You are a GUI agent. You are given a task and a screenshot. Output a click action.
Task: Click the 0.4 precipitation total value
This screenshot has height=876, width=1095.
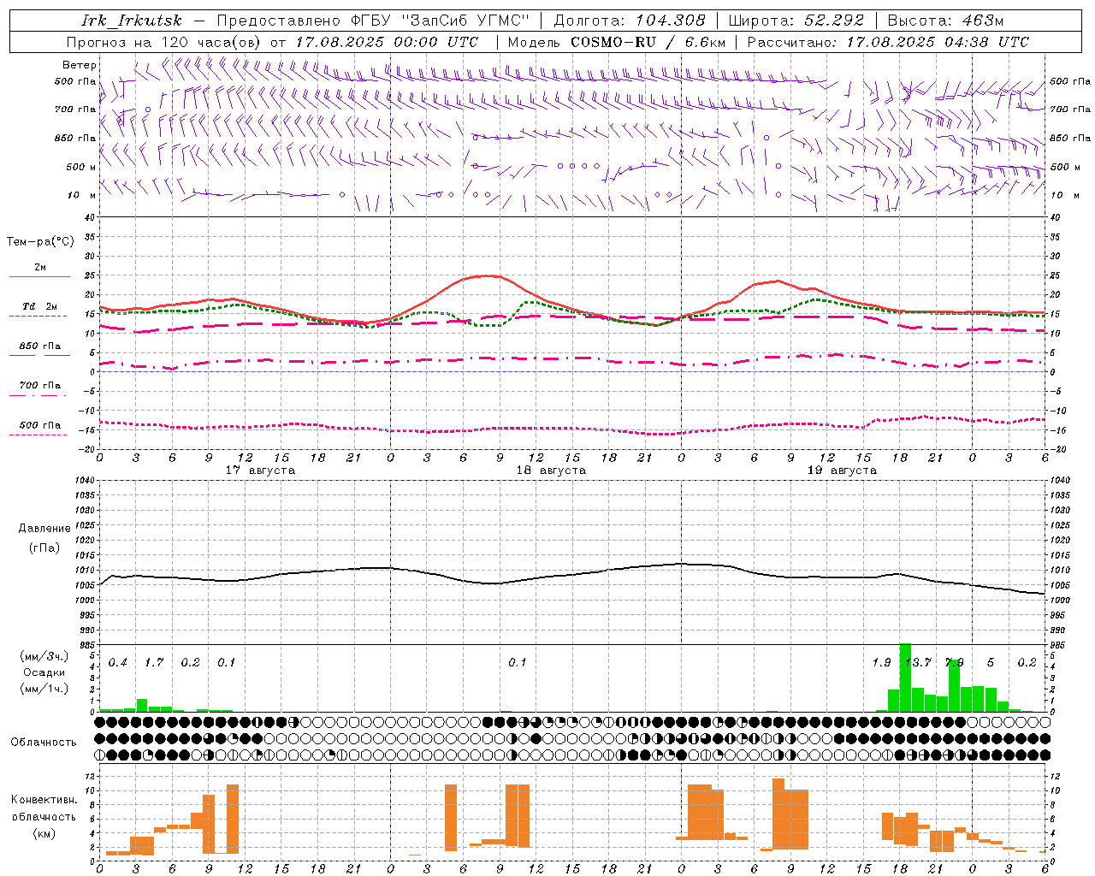tap(118, 663)
